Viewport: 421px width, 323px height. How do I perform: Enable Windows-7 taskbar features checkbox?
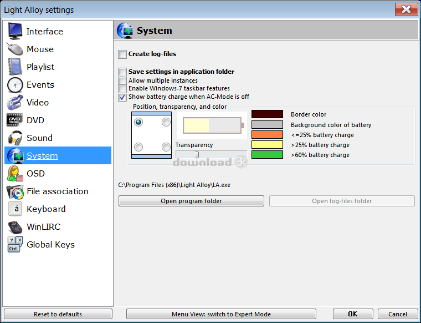[122, 88]
